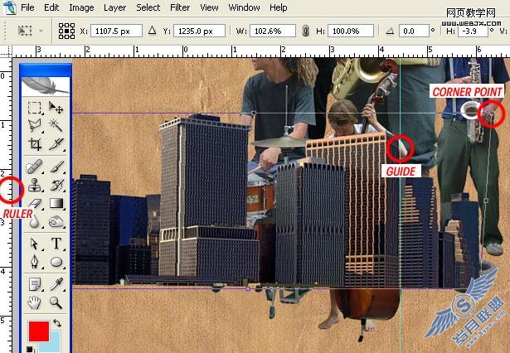Swap foreground and background colors
The width and height of the screenshot is (510, 353).
(x=57, y=323)
